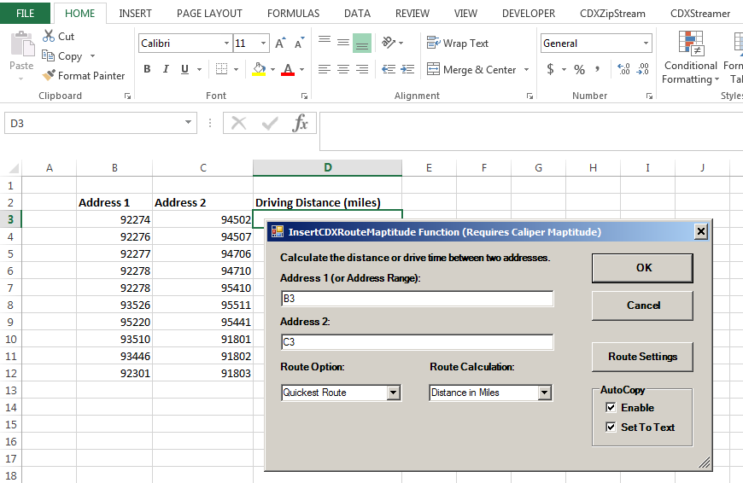Expand the Route Option dropdown
Screen dimensions: 743x483
[393, 393]
